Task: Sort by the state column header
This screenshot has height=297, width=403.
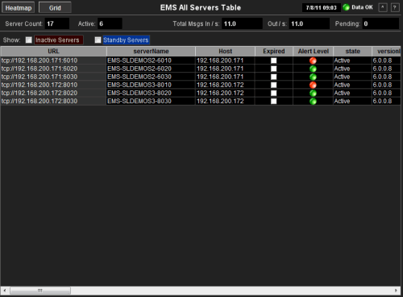Action: tap(352, 51)
